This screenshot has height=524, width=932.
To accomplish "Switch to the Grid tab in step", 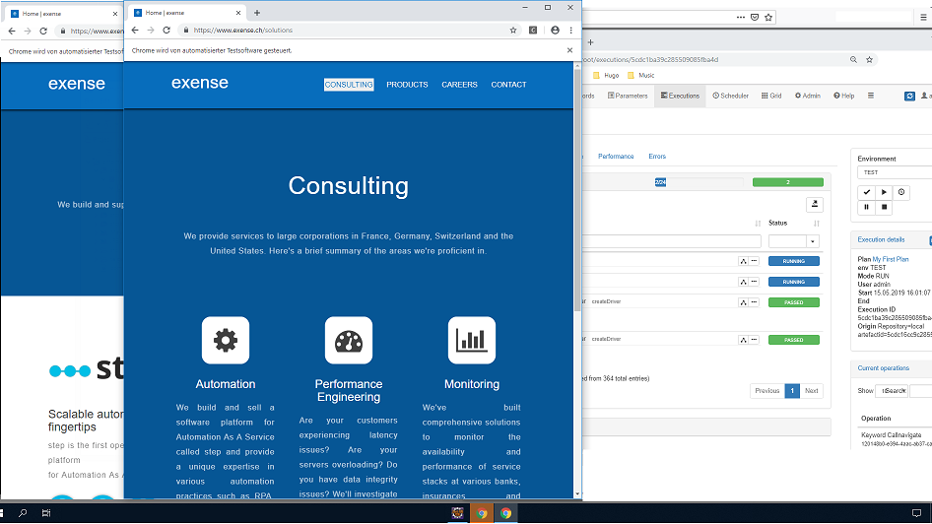I will [771, 96].
